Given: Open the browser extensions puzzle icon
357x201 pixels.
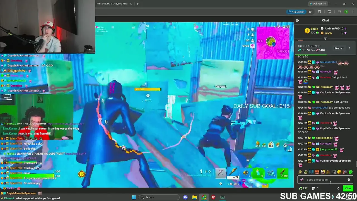Looking at the screenshot, I should tap(320, 12).
